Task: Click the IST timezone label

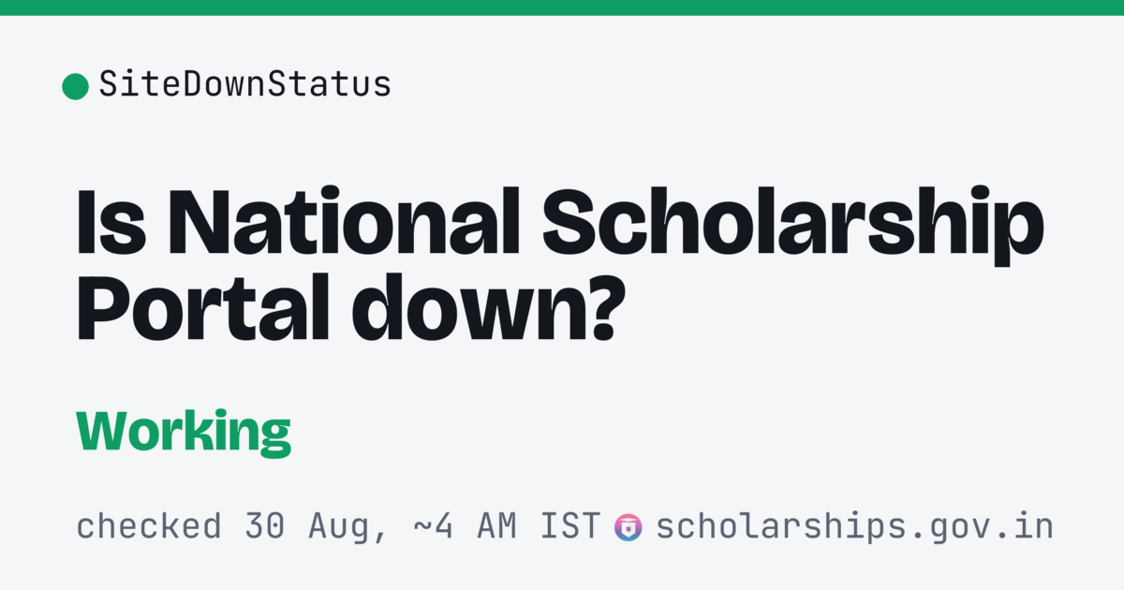Action: 570,527
